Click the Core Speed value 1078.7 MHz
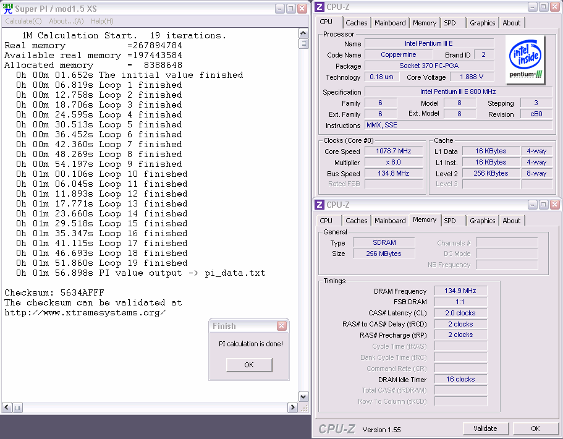The image size is (563, 439). [394, 151]
